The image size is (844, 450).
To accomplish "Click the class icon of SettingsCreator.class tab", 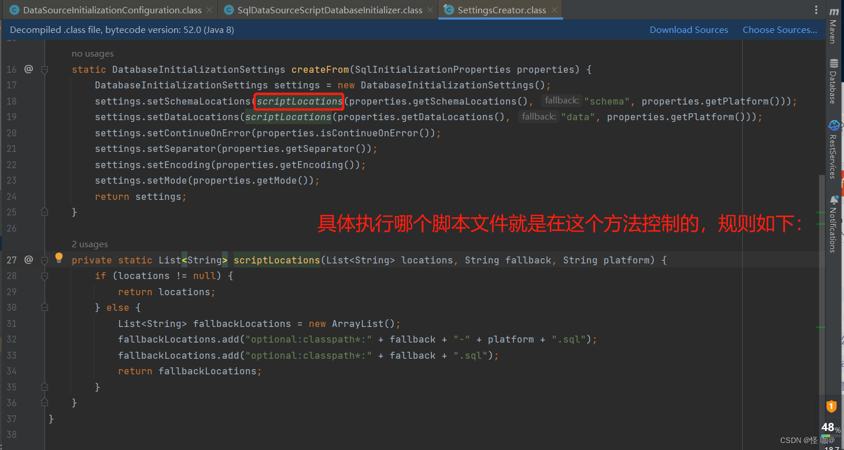I will (x=447, y=10).
